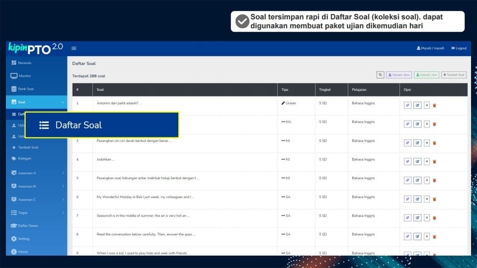Toggle audio speaker for question 7
The height and width of the screenshot is (268, 477).
pos(426,218)
